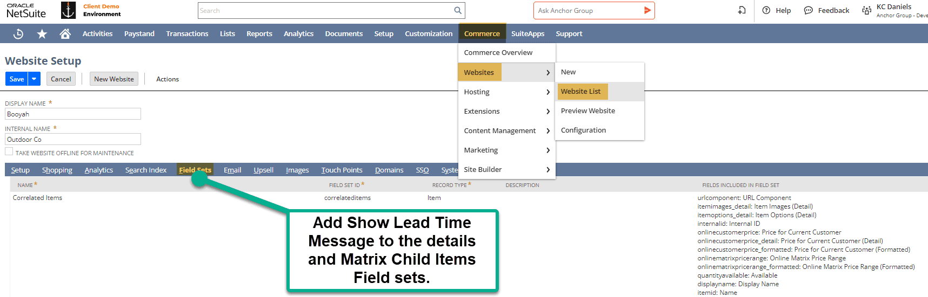
Task: Click the Anchor company logo
Action: pyautogui.click(x=68, y=10)
